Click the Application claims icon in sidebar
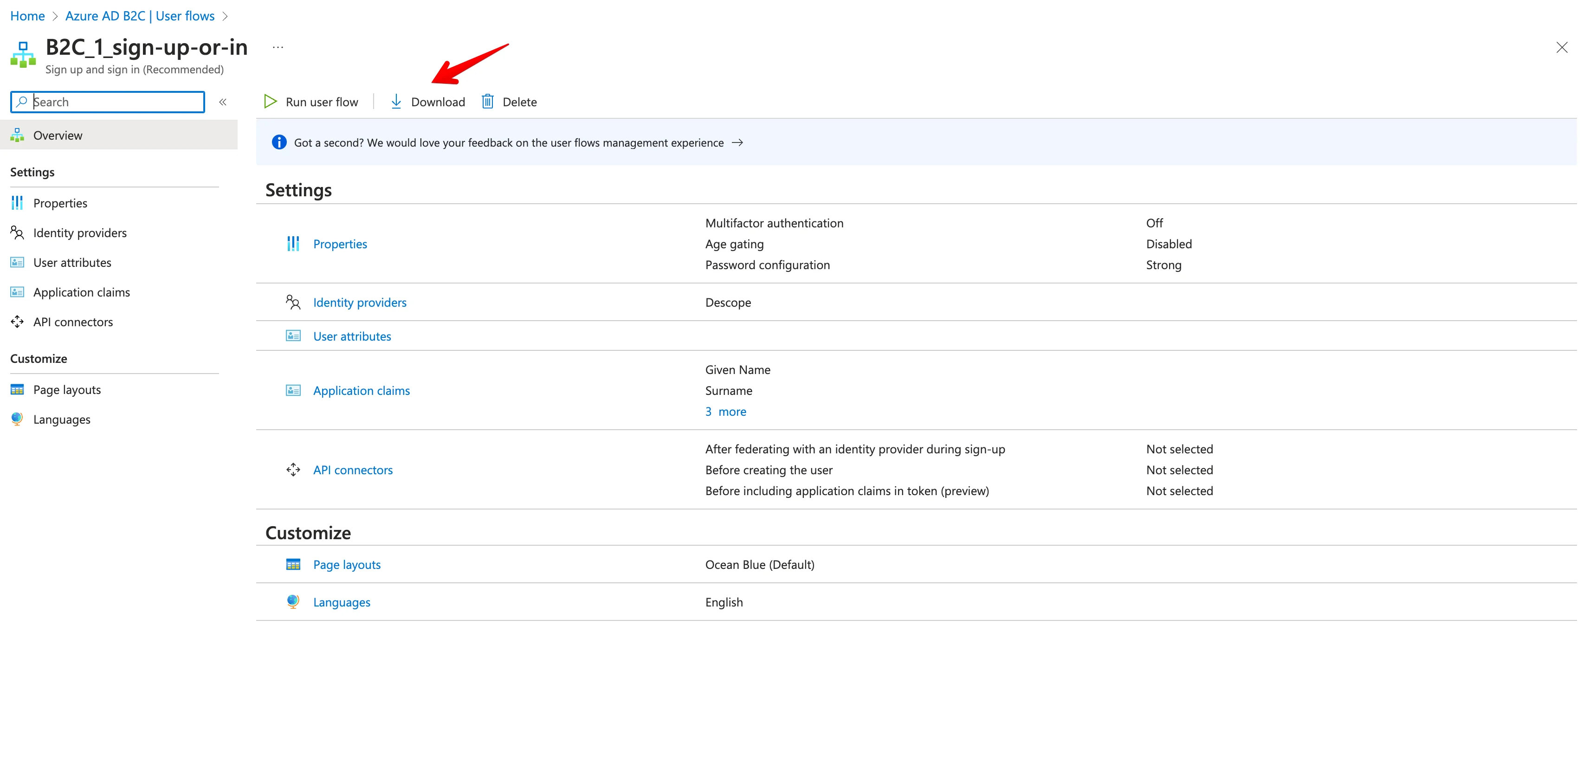Viewport: 1590px width, 761px height. [17, 292]
